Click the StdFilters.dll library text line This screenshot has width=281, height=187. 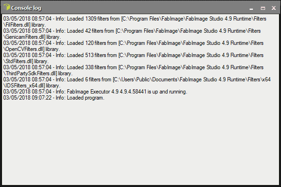(26, 61)
